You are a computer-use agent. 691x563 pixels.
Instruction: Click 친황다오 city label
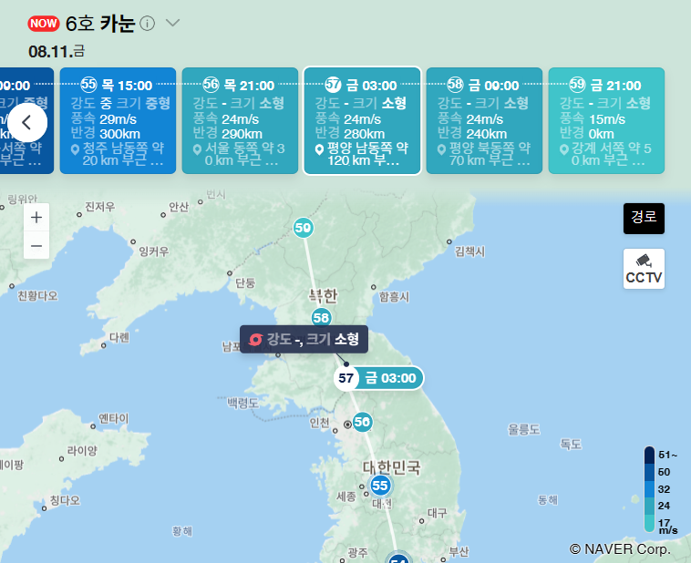37,295
